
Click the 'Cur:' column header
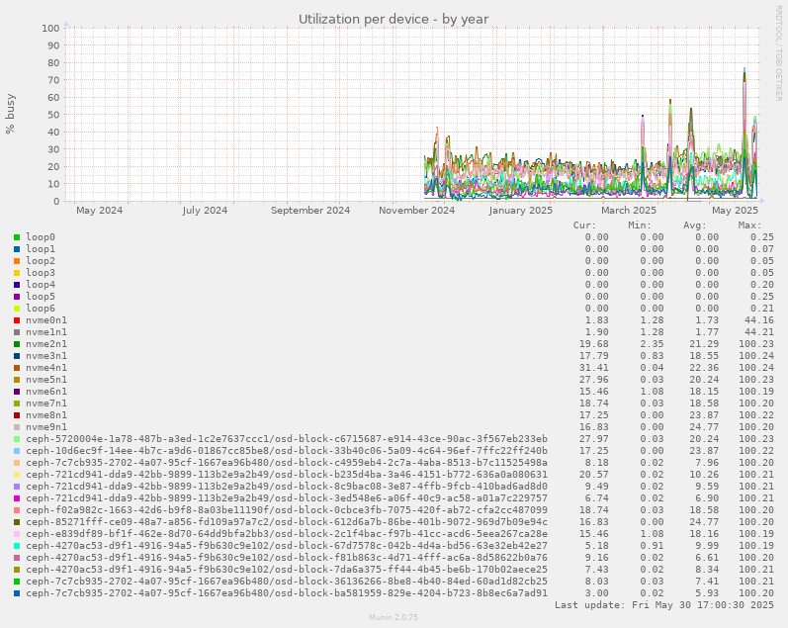(x=584, y=225)
